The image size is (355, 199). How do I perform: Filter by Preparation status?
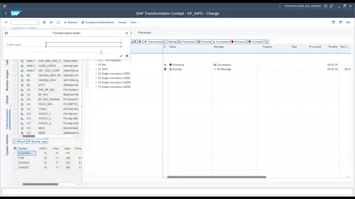187,42
